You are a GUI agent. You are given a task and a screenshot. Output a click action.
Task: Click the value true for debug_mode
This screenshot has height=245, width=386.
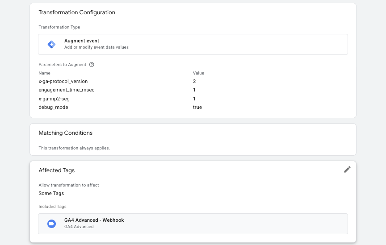(x=197, y=107)
